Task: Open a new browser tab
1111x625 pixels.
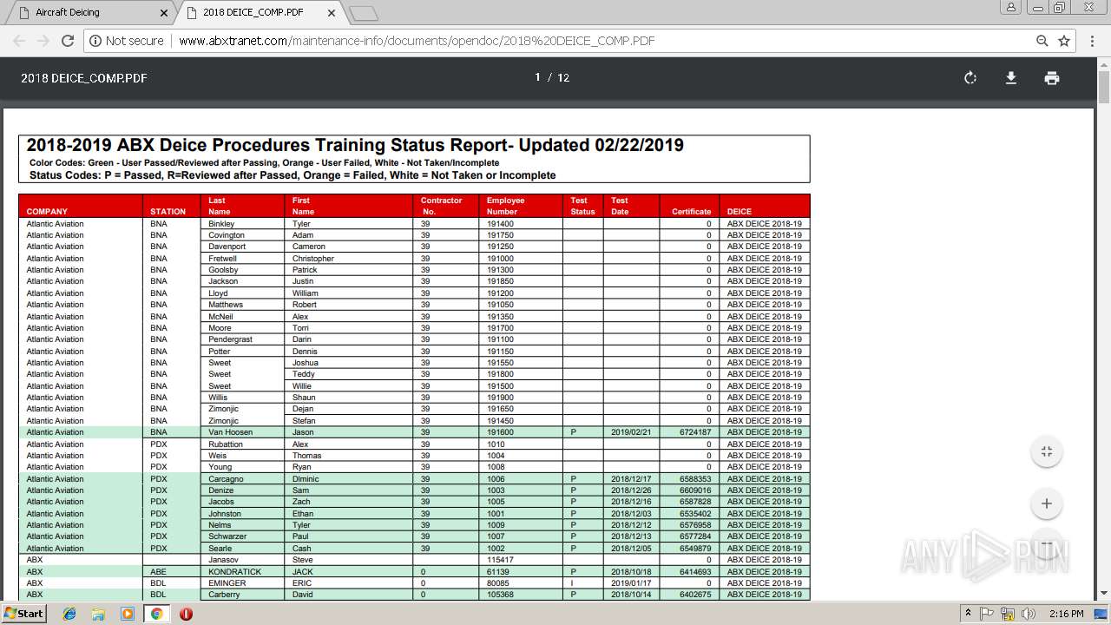Action: pos(364,13)
